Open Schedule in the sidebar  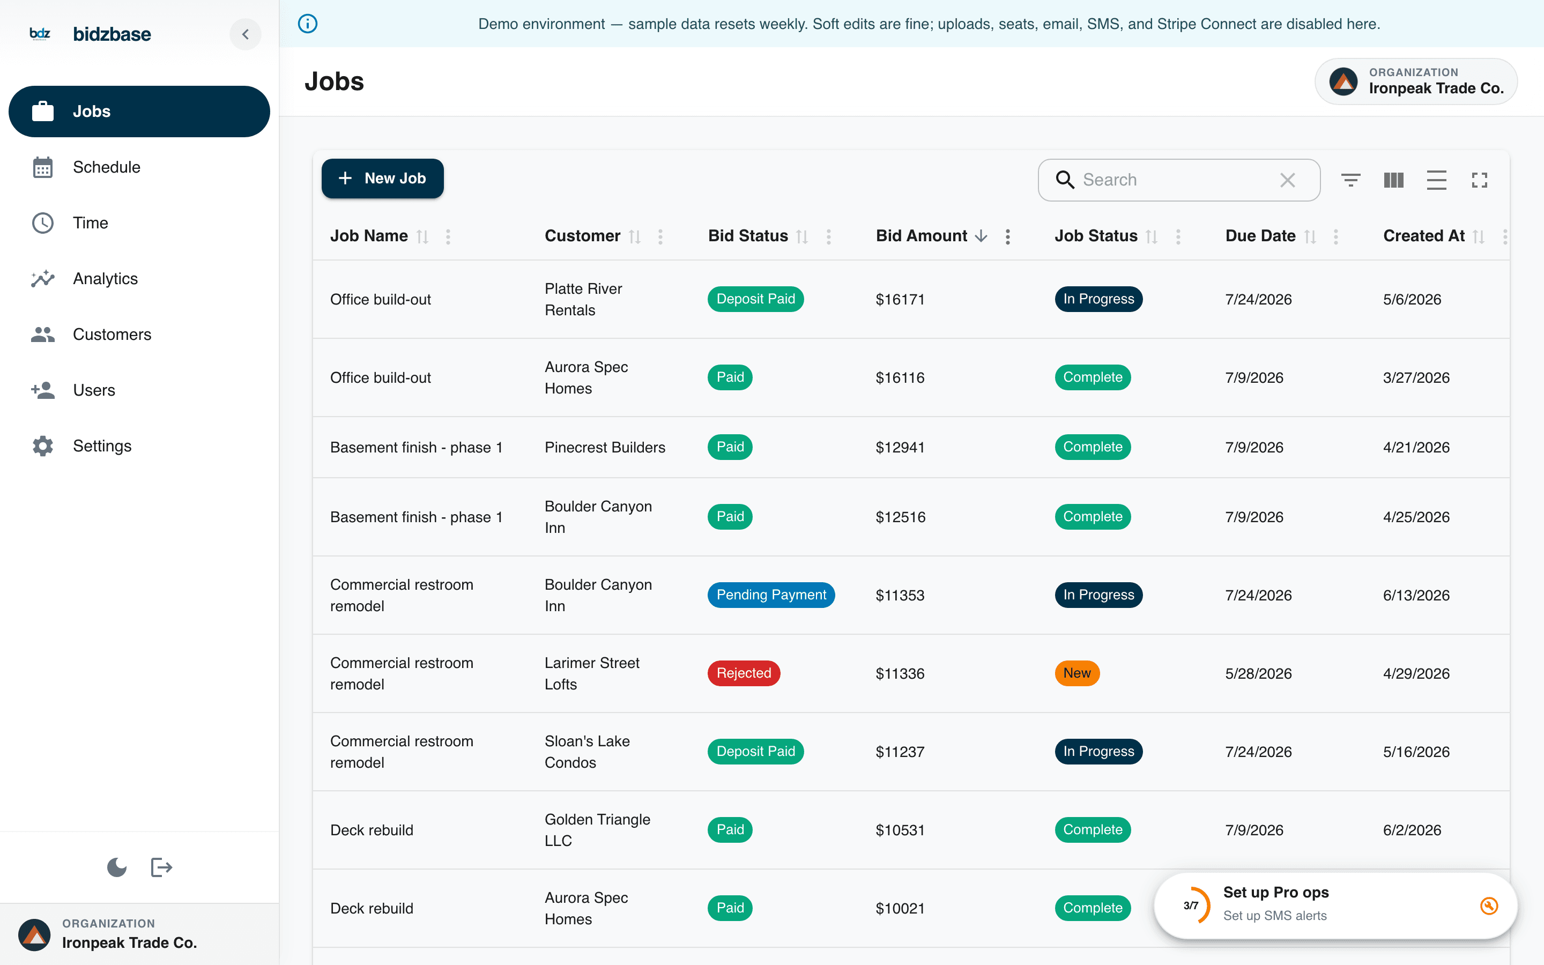[x=139, y=167]
